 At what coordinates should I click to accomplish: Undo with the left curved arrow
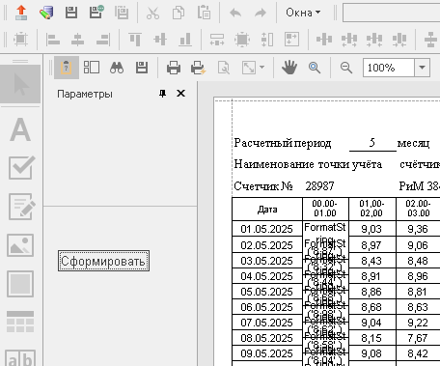coord(235,13)
